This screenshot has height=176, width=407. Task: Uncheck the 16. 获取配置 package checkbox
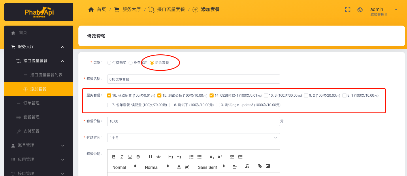click(x=109, y=95)
